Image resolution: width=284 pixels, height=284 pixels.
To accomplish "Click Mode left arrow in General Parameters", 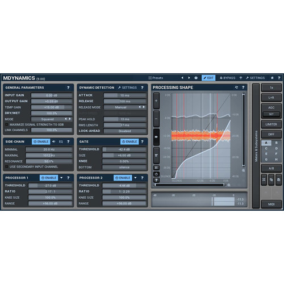I will pyautogui.click(x=66, y=119).
